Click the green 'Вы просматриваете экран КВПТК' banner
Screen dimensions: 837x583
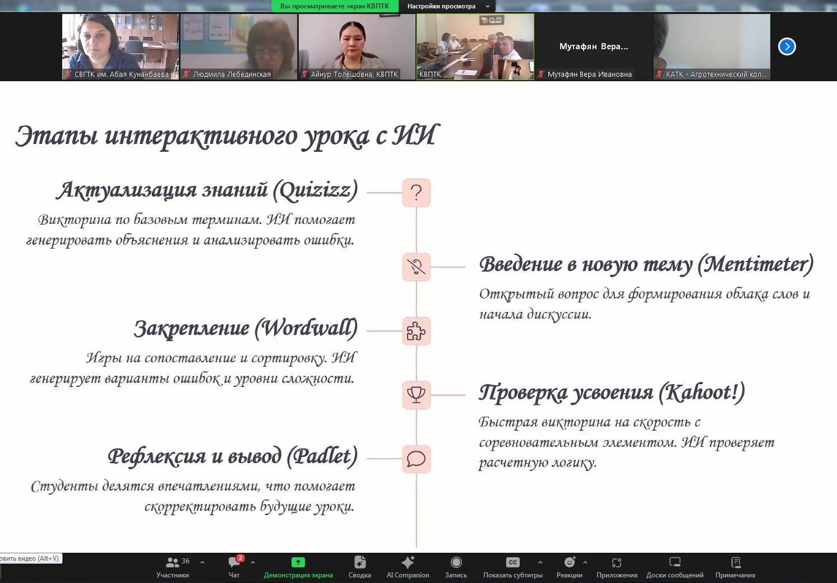point(335,6)
